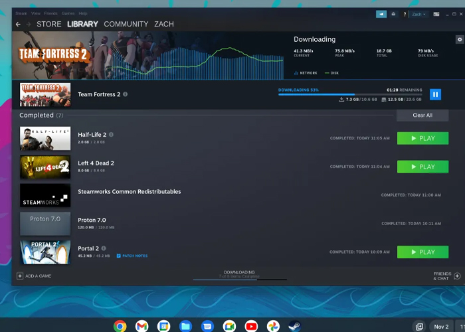Play Left 4 Dead 2
Image resolution: width=465 pixels, height=332 pixels.
[x=422, y=167]
